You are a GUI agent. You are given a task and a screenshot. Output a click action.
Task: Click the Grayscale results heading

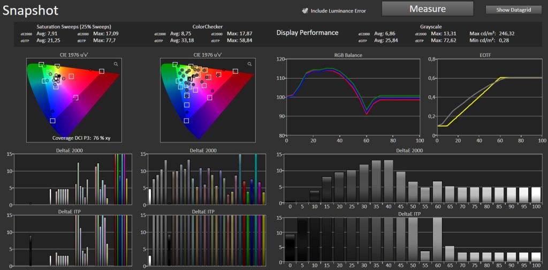click(432, 26)
